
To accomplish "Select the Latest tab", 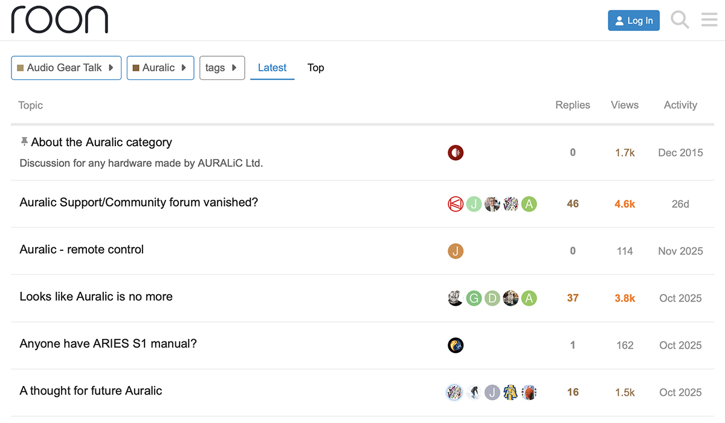I will coord(272,68).
